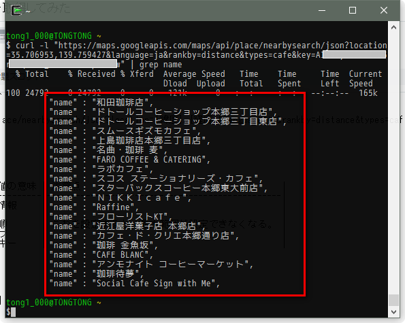Click the "名曲・珈琲 麦" line
Image resolution: width=405 pixels, height=323 pixels.
point(108,150)
